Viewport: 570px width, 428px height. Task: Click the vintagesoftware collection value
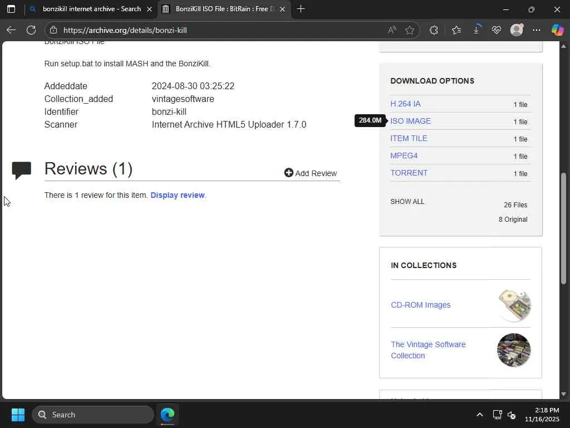coord(183,99)
